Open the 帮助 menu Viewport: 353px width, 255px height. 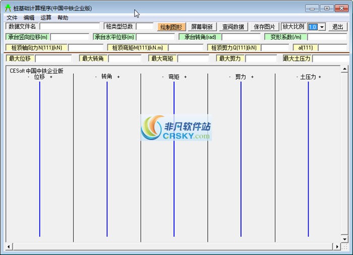coord(63,18)
